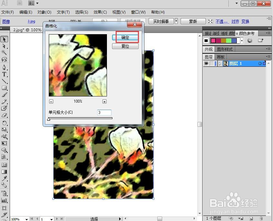Viewport: 273px width, 221px height.
Task: Expand the 图层 1 layer triangle
Action: pos(220,64)
